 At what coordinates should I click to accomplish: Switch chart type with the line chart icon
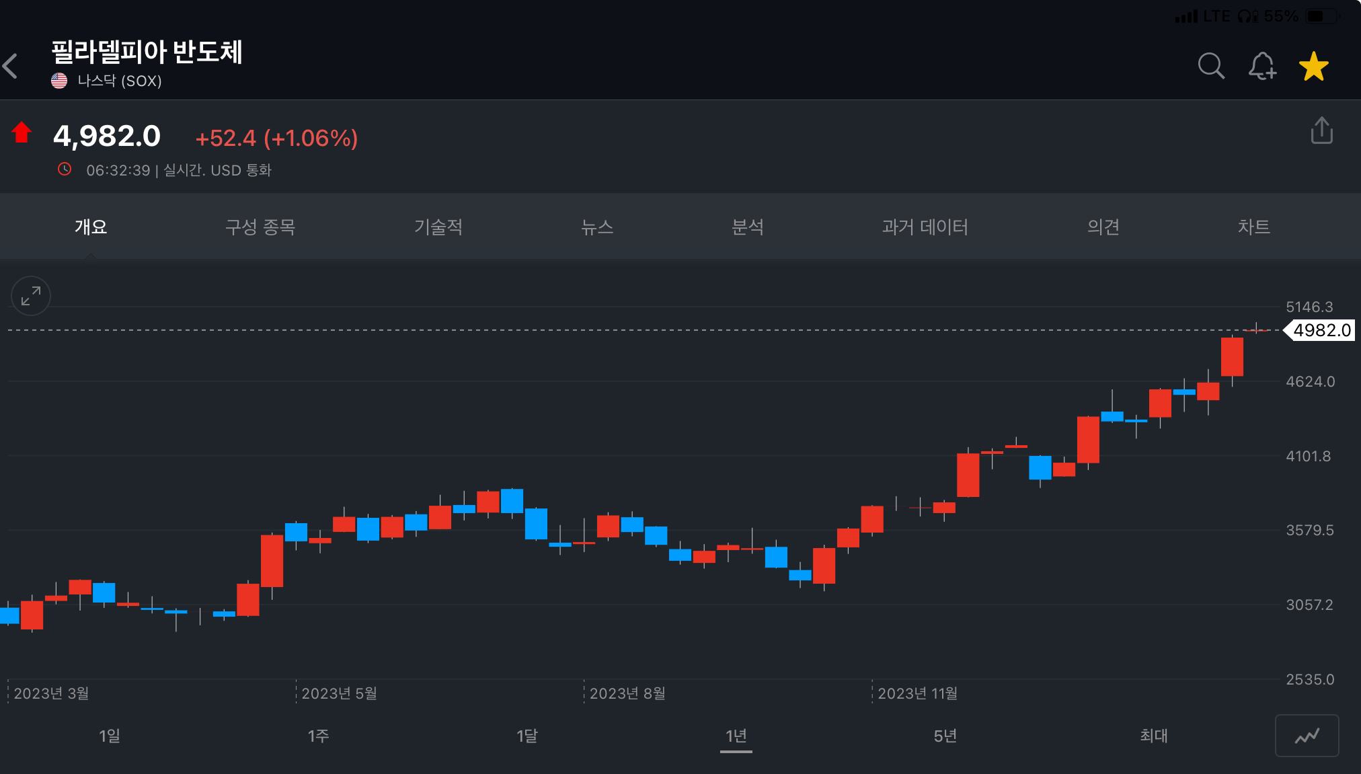(1307, 736)
